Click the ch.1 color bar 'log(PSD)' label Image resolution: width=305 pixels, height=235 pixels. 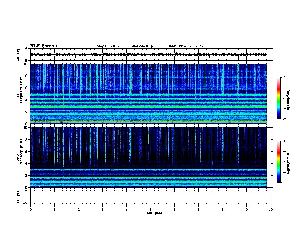(288, 100)
